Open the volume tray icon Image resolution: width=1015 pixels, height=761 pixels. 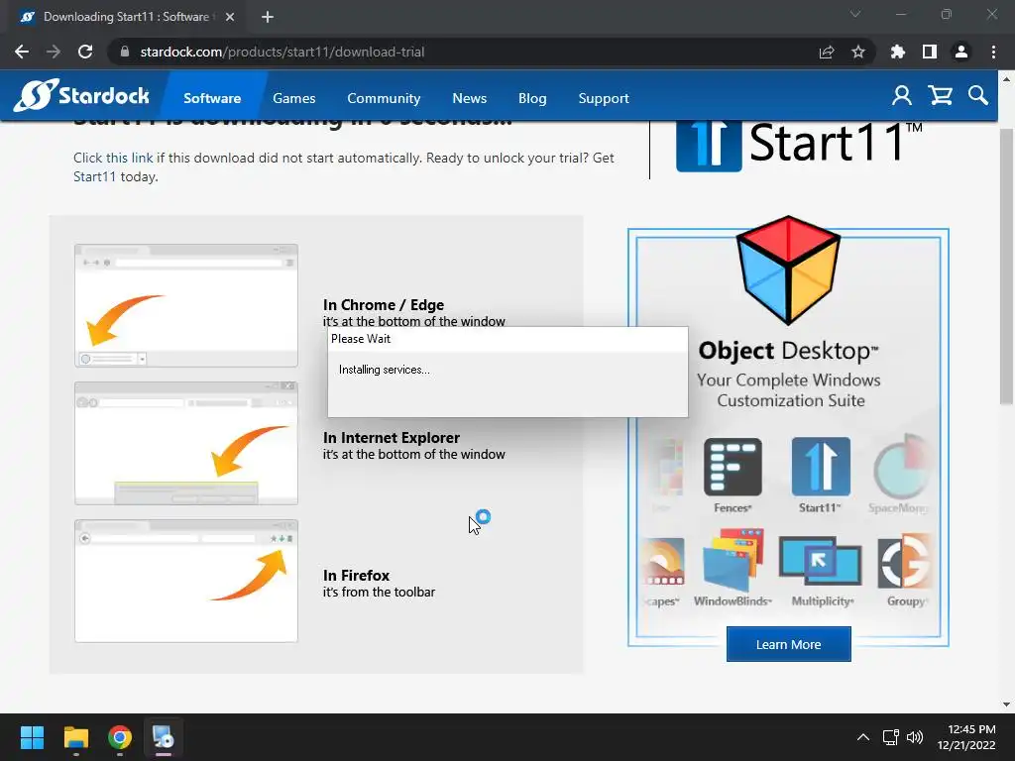pos(915,737)
